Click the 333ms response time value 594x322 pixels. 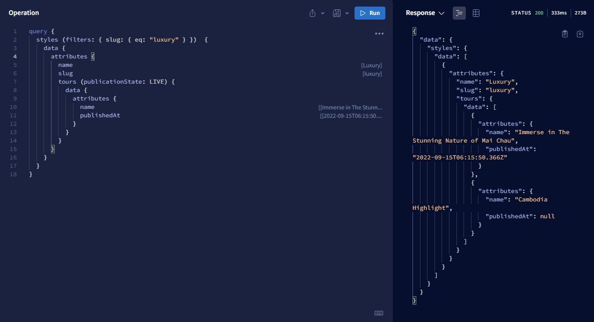pos(558,13)
